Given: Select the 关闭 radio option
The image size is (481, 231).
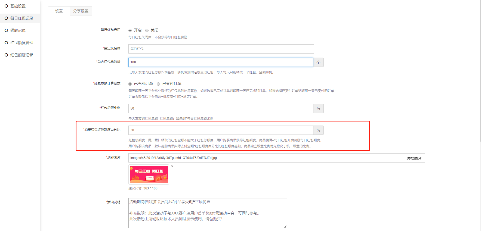Looking at the screenshot, I should click(147, 30).
